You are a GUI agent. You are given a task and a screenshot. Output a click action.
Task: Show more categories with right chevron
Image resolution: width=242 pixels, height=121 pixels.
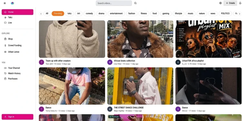click(x=239, y=14)
